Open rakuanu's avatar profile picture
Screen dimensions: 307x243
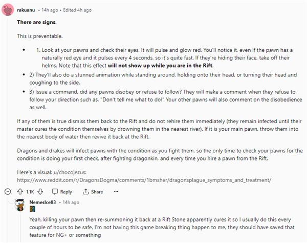8,10
